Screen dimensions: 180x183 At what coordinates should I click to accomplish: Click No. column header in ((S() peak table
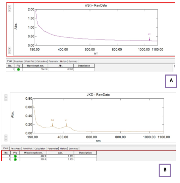pos(10,66)
